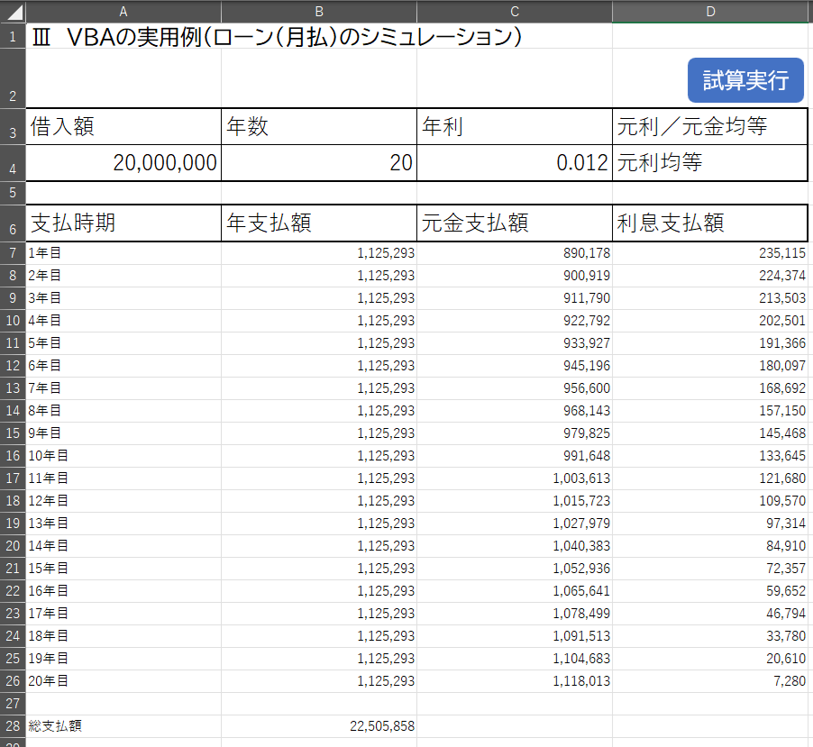Click the interest rate cell 0.012

click(x=515, y=163)
